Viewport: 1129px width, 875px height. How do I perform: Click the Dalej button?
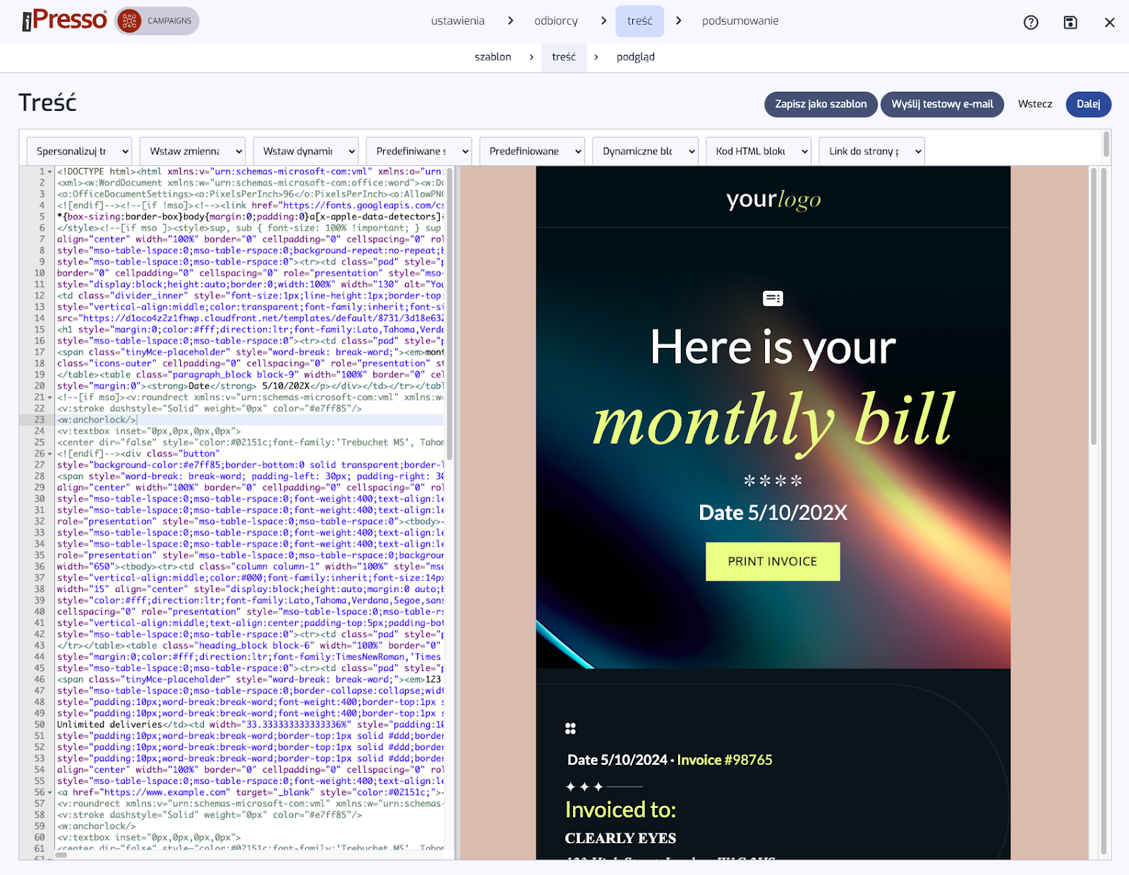pyautogui.click(x=1088, y=104)
